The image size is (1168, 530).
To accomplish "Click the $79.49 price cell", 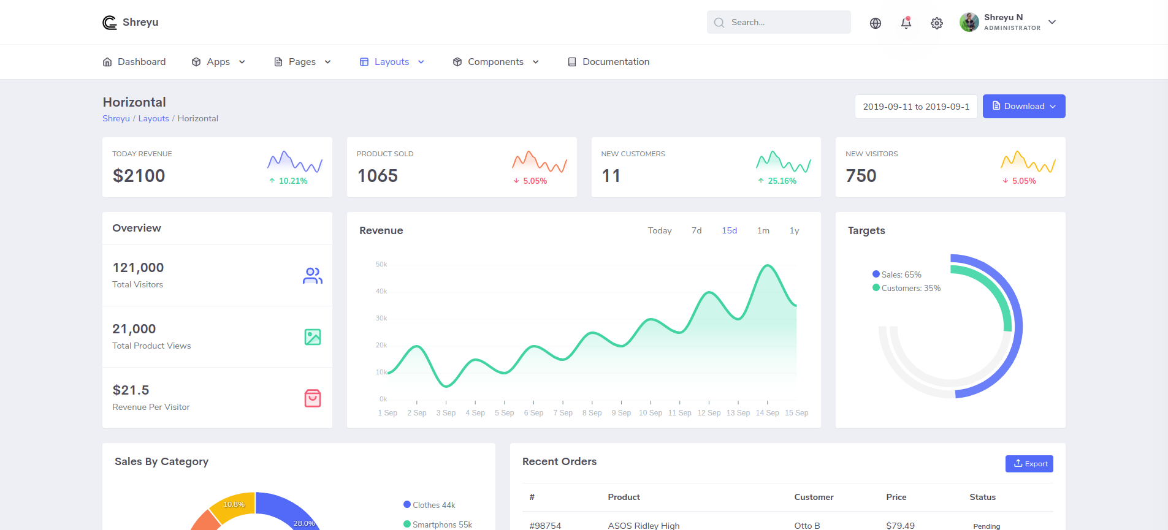I will coord(901,526).
